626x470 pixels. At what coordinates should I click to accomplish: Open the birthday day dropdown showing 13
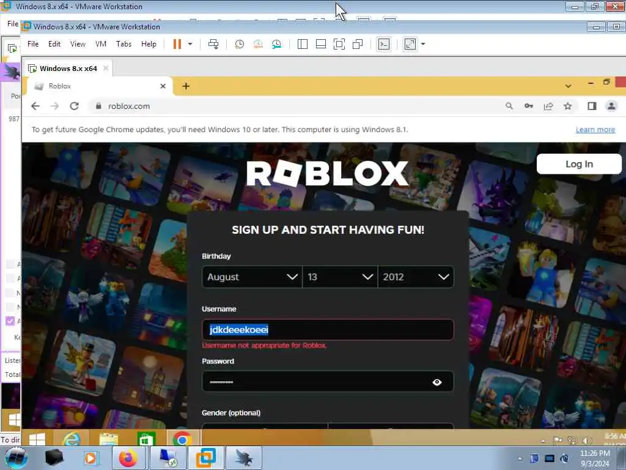click(340, 277)
